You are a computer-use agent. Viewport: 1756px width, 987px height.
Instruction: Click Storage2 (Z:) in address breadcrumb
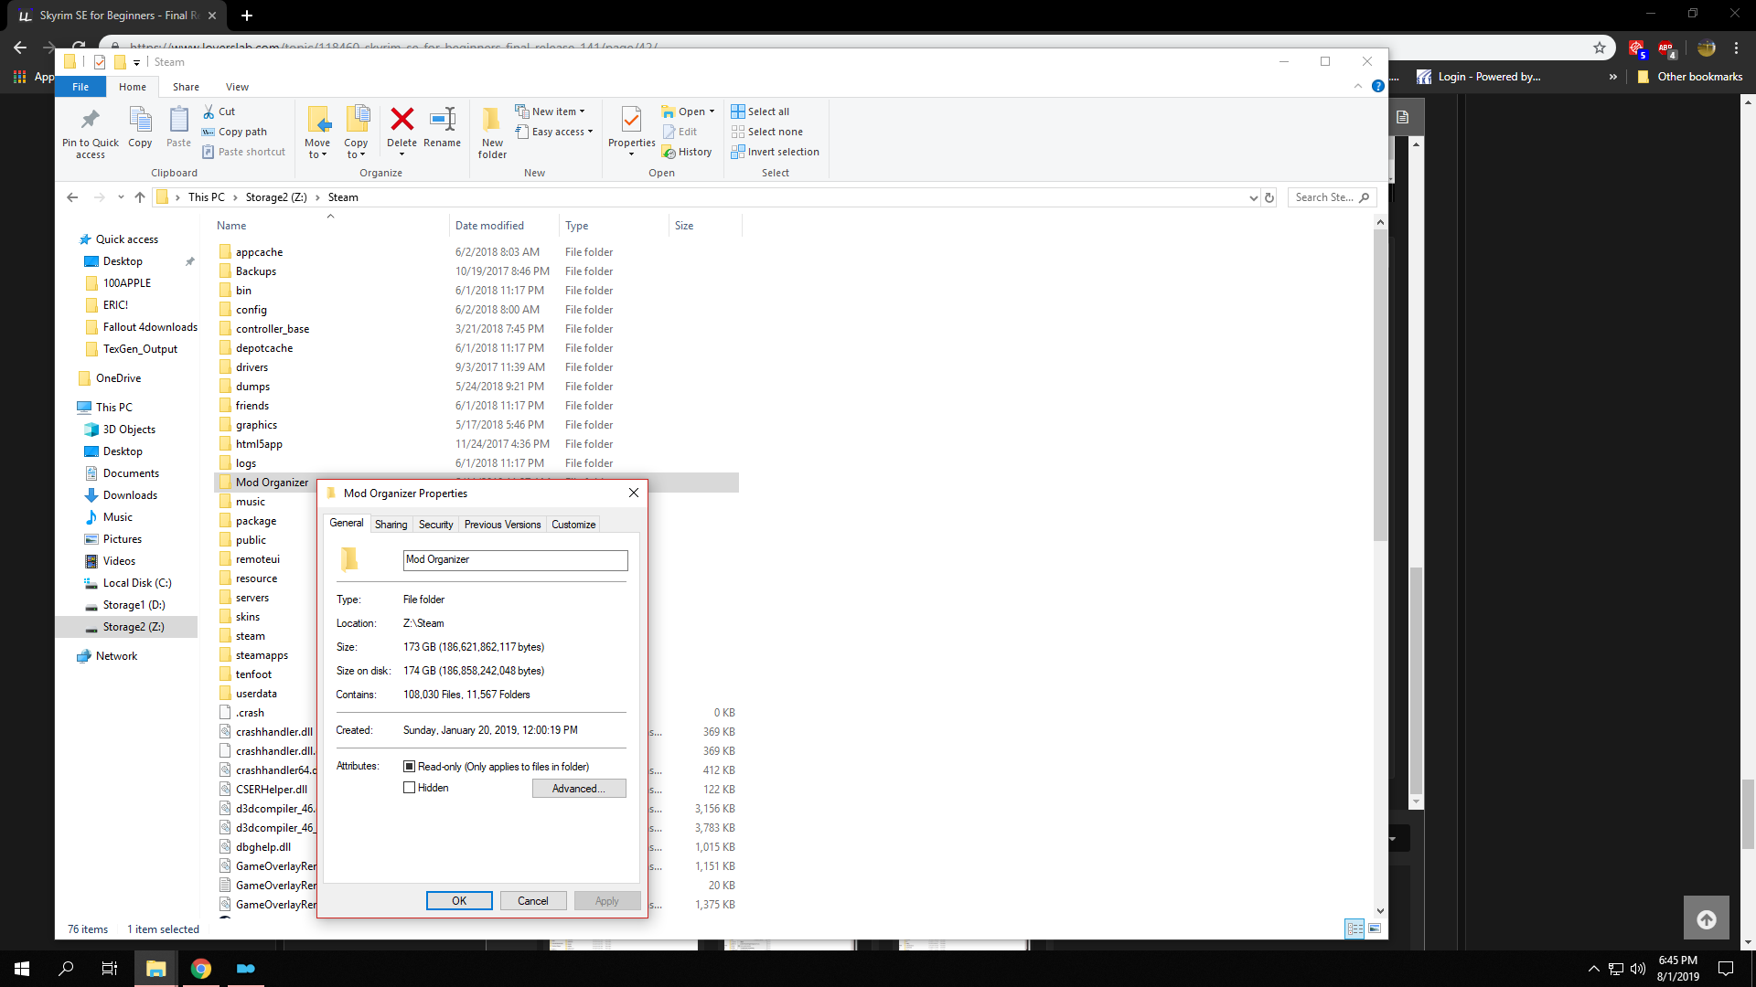pyautogui.click(x=276, y=197)
